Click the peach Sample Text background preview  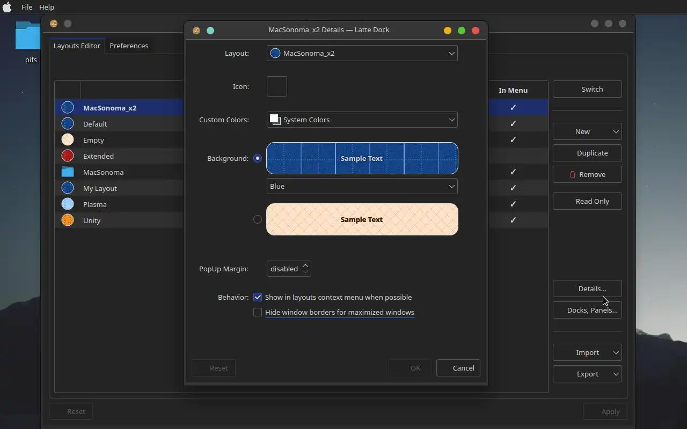[x=362, y=219]
